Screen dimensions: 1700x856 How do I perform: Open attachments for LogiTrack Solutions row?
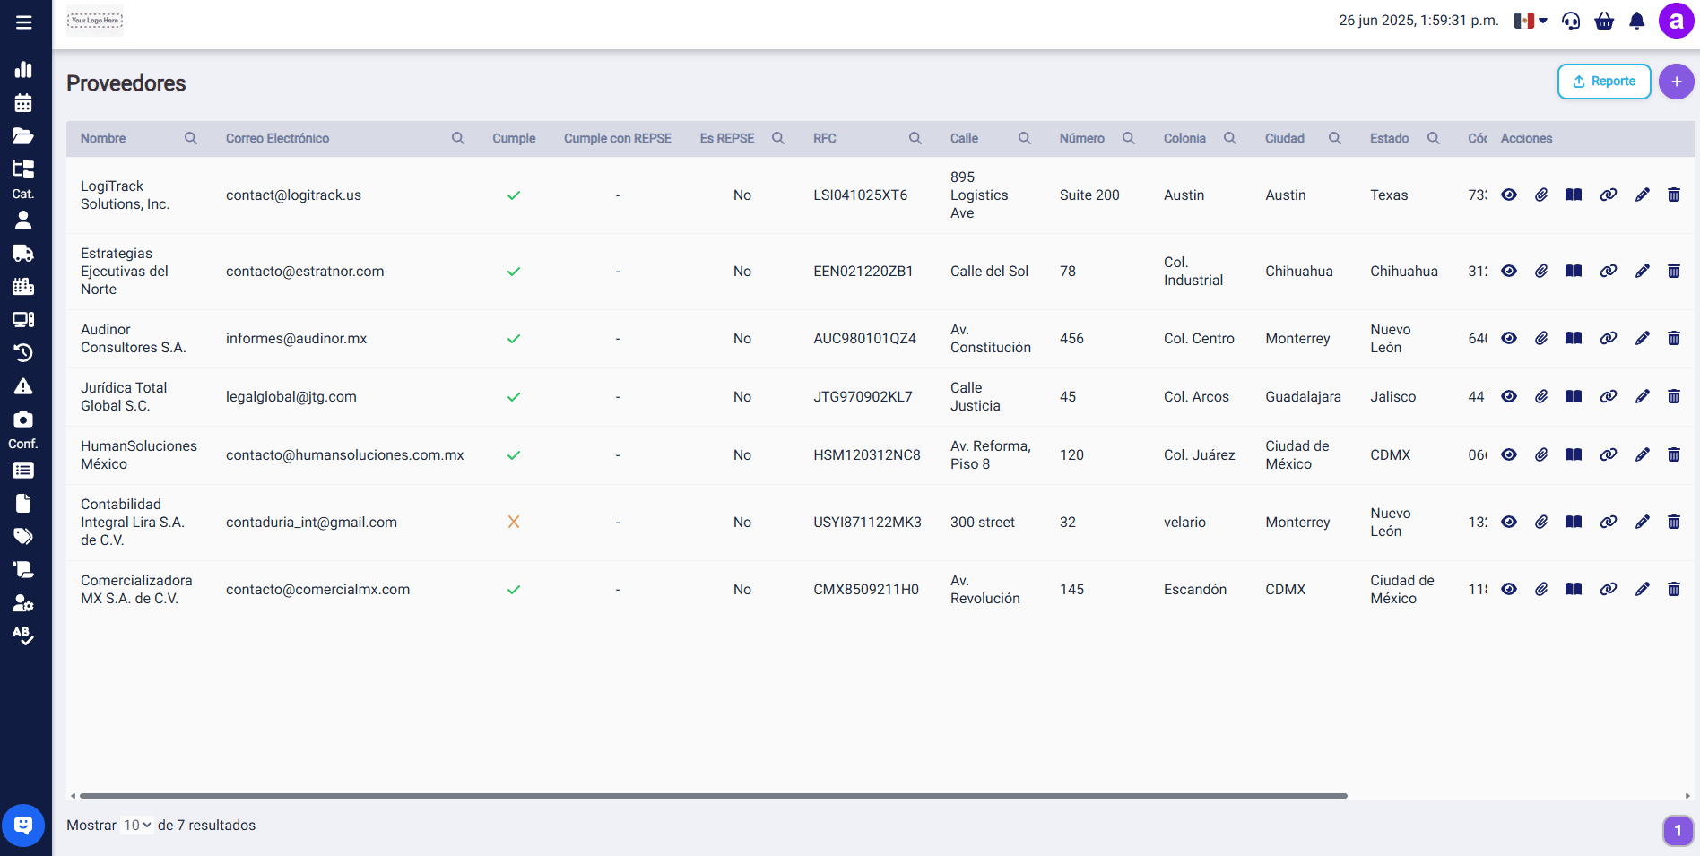click(1541, 195)
